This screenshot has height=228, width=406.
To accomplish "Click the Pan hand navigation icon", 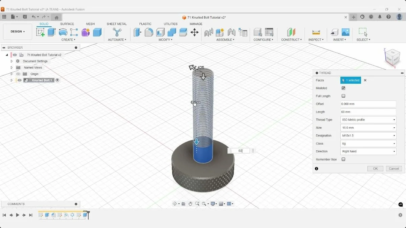I will (190, 204).
